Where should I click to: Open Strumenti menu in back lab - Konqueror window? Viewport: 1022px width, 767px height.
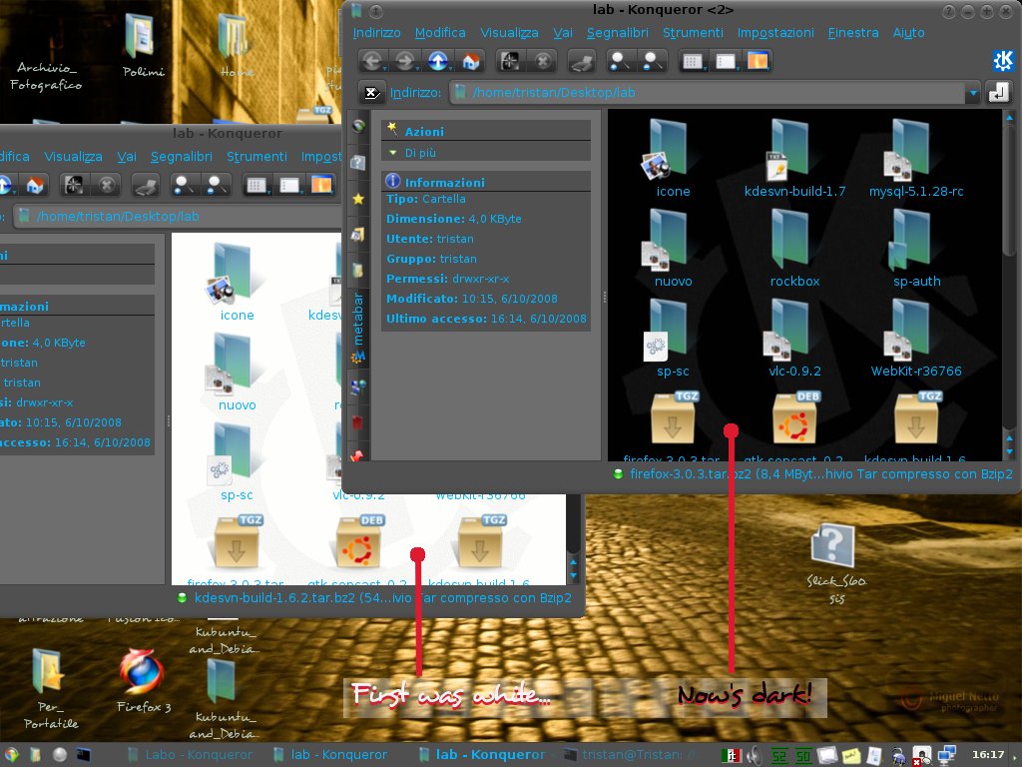pos(256,157)
